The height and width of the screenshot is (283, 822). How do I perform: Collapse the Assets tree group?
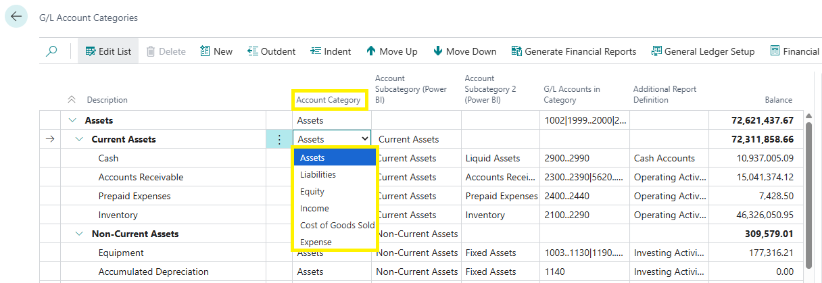coord(72,120)
